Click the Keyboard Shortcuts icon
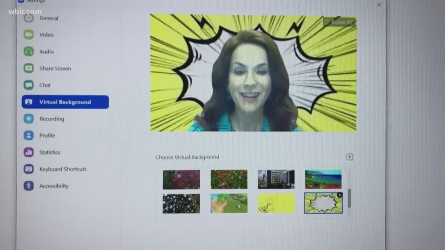 (x=28, y=169)
